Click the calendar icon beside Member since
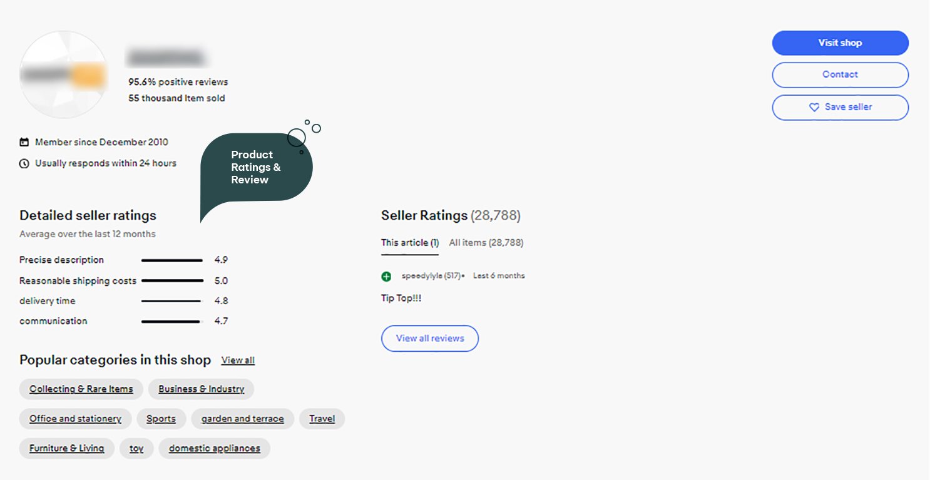 coord(24,143)
